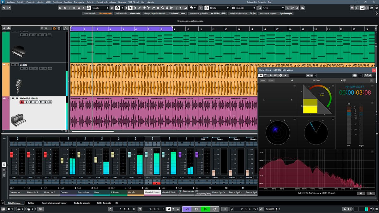Toggle Halo Vision plugin power button
This screenshot has height=213, width=379.
[x=261, y=75]
